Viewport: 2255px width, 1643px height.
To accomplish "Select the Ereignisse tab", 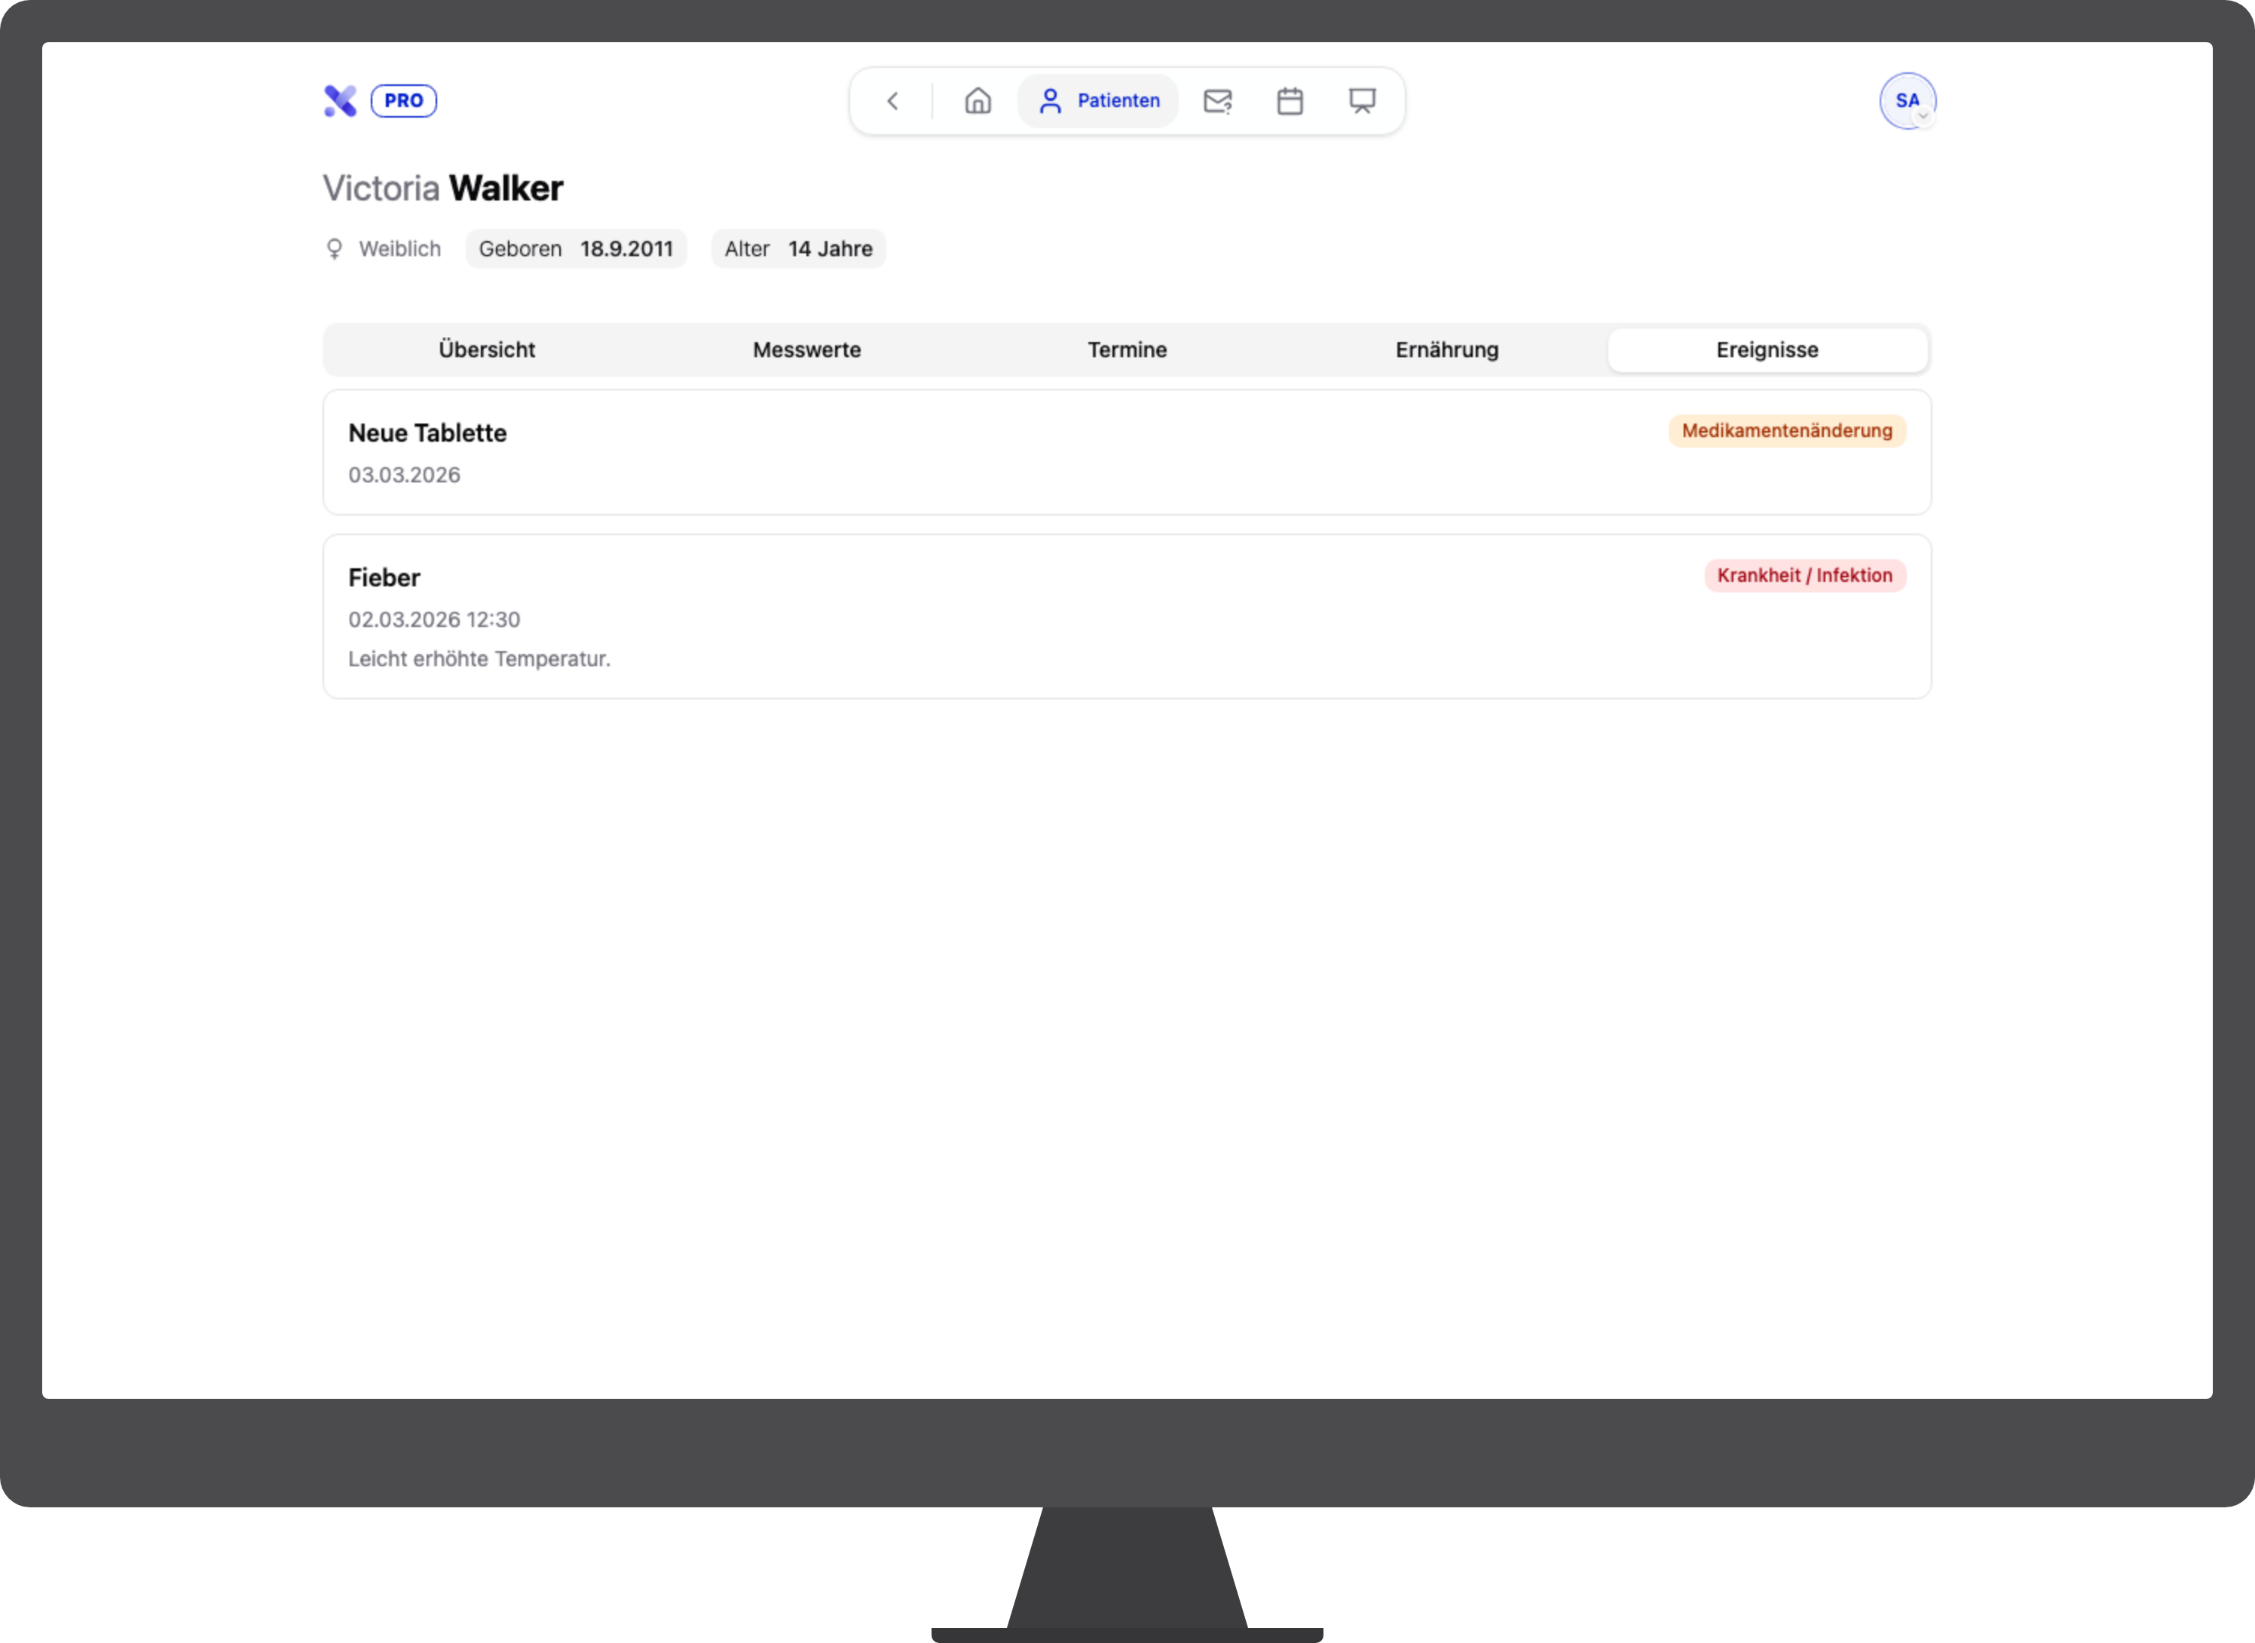I will point(1768,349).
